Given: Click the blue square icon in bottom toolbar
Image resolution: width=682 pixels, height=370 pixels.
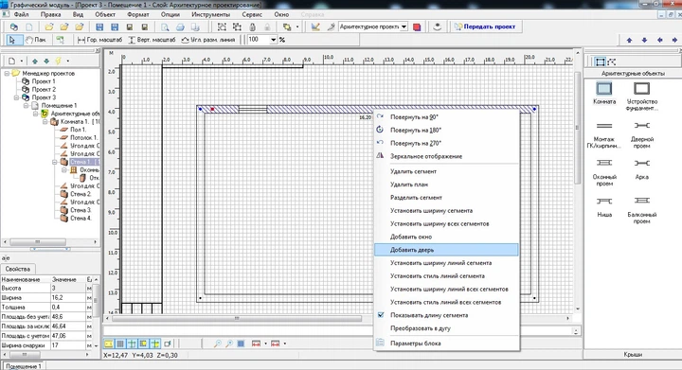Looking at the screenshot, I should [x=241, y=344].
